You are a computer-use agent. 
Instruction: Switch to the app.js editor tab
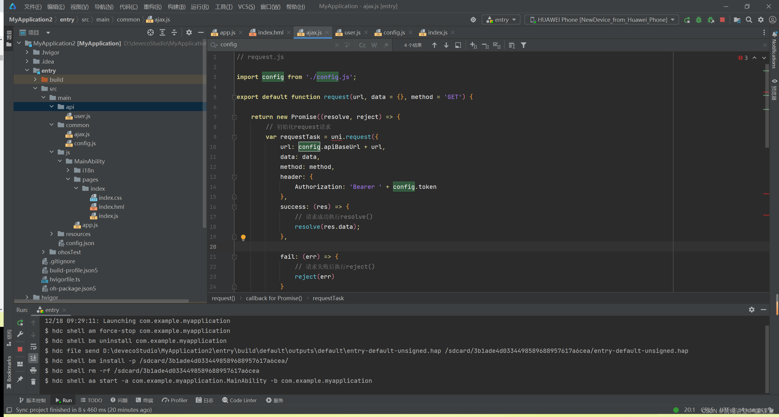227,32
